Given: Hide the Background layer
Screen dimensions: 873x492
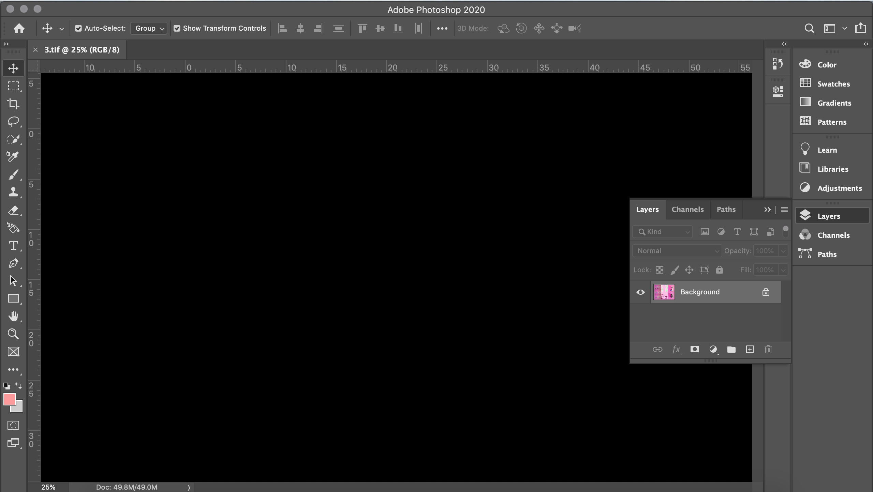Looking at the screenshot, I should 640,292.
